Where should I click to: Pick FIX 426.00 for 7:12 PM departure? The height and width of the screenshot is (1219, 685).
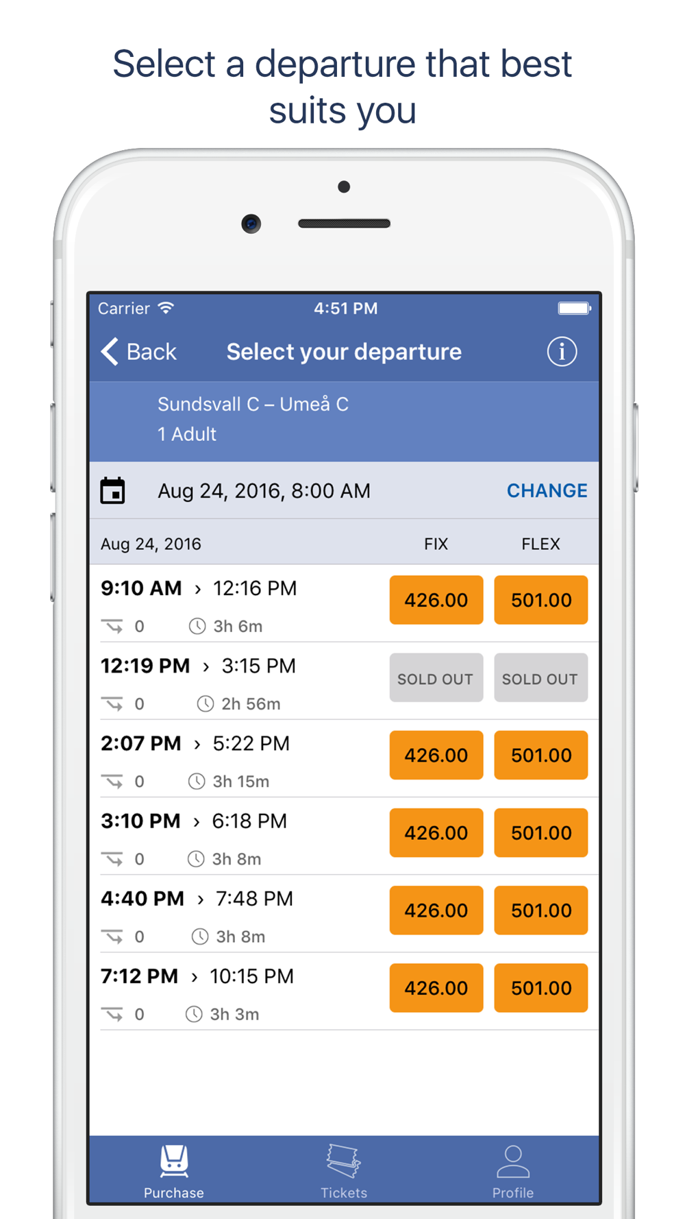436,988
